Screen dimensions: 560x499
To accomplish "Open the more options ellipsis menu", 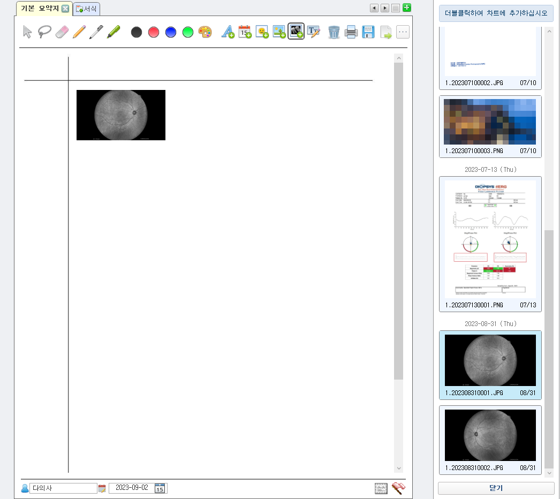I will point(403,32).
